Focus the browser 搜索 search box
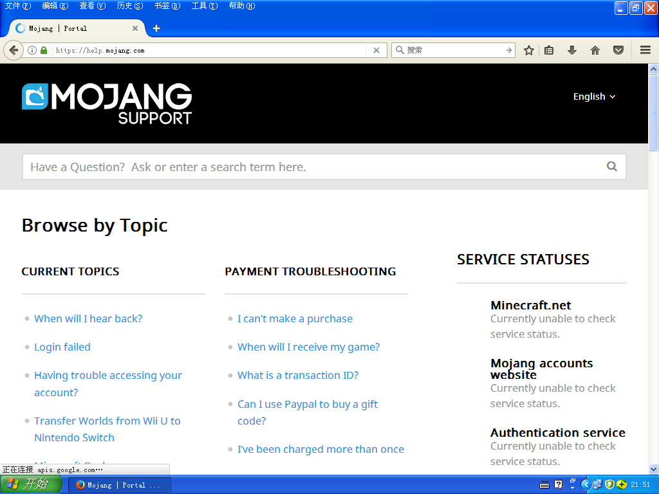 [454, 50]
